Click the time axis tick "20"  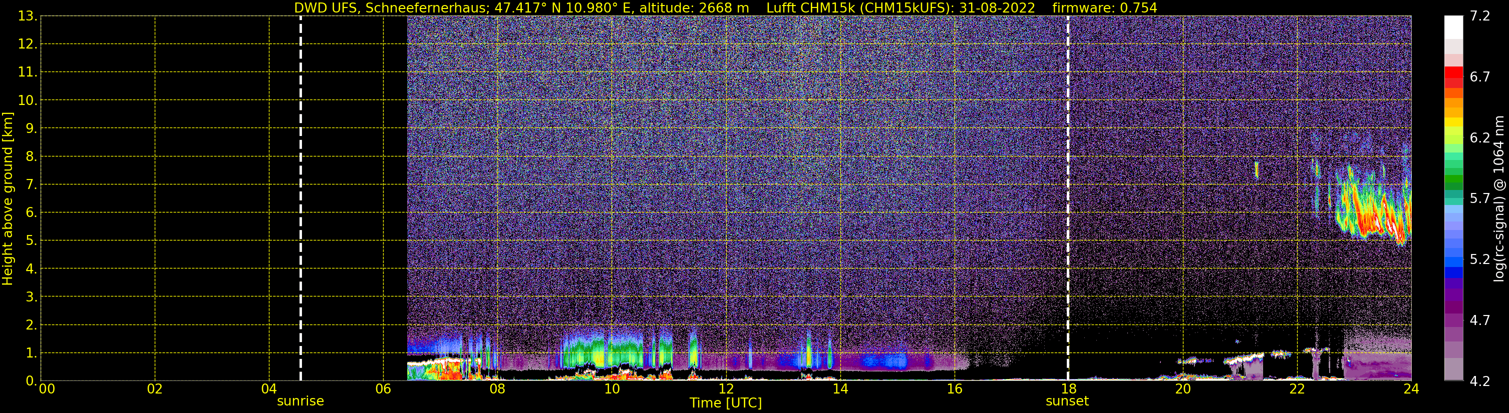coord(1183,389)
